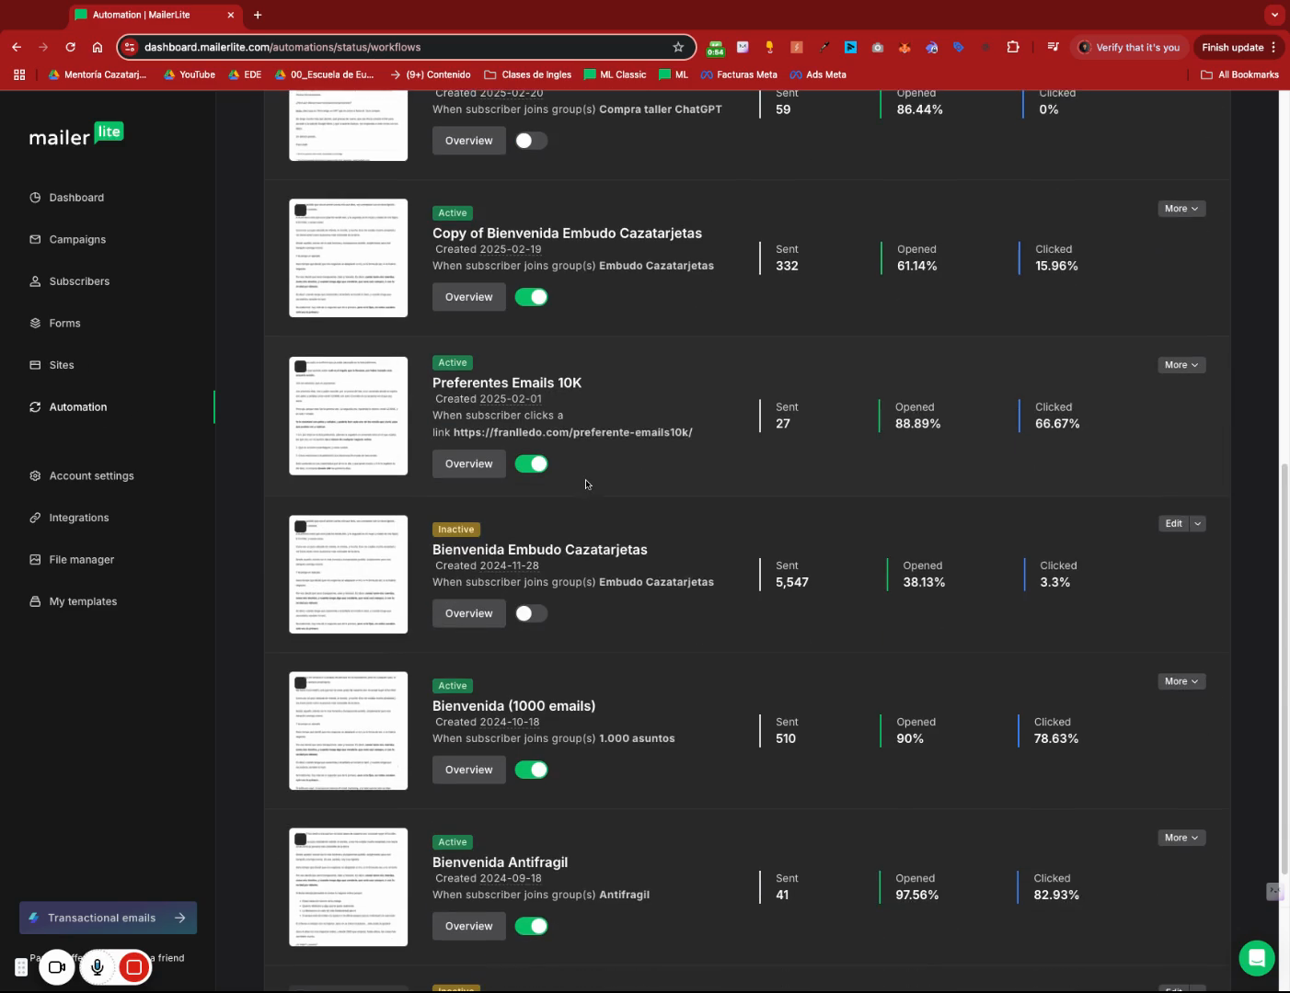This screenshot has width=1290, height=993.
Task: Reload the page
Action: [x=70, y=47]
